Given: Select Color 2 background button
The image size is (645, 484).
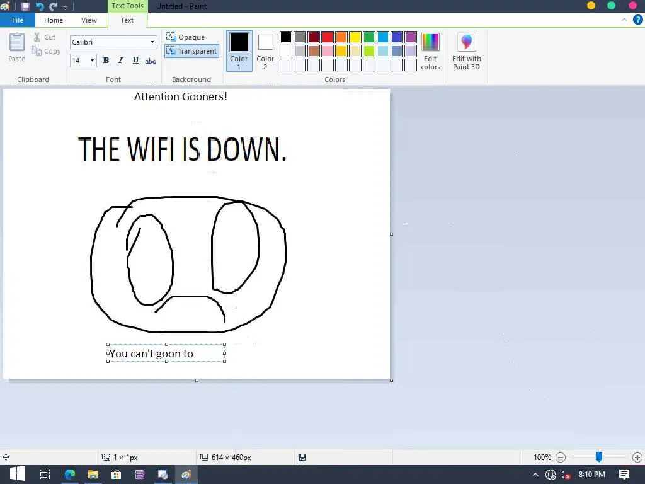Looking at the screenshot, I should click(x=265, y=50).
